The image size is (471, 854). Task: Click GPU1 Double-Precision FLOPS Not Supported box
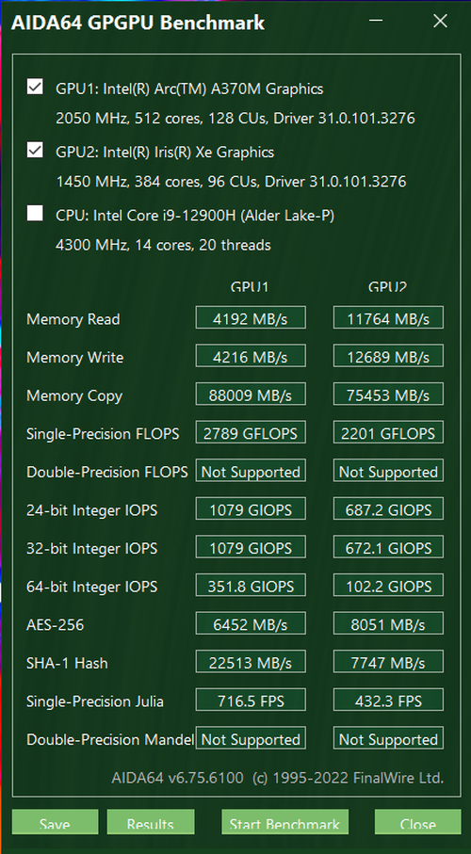point(251,471)
